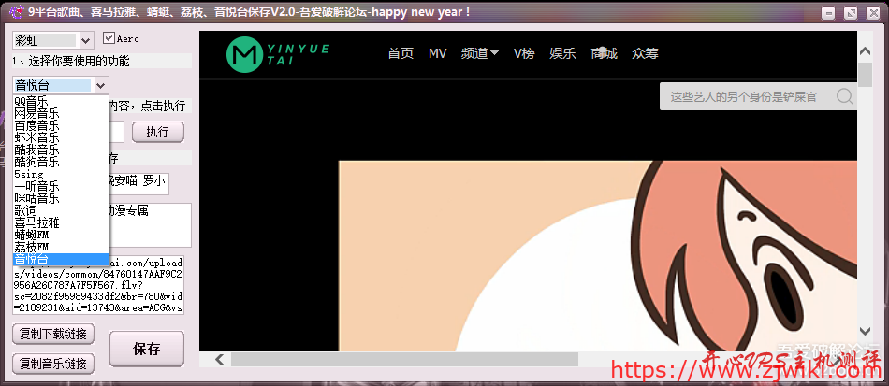This screenshot has height=386, width=889.
Task: Choose 网易音乐 in the dropdown list
Action: pos(36,113)
